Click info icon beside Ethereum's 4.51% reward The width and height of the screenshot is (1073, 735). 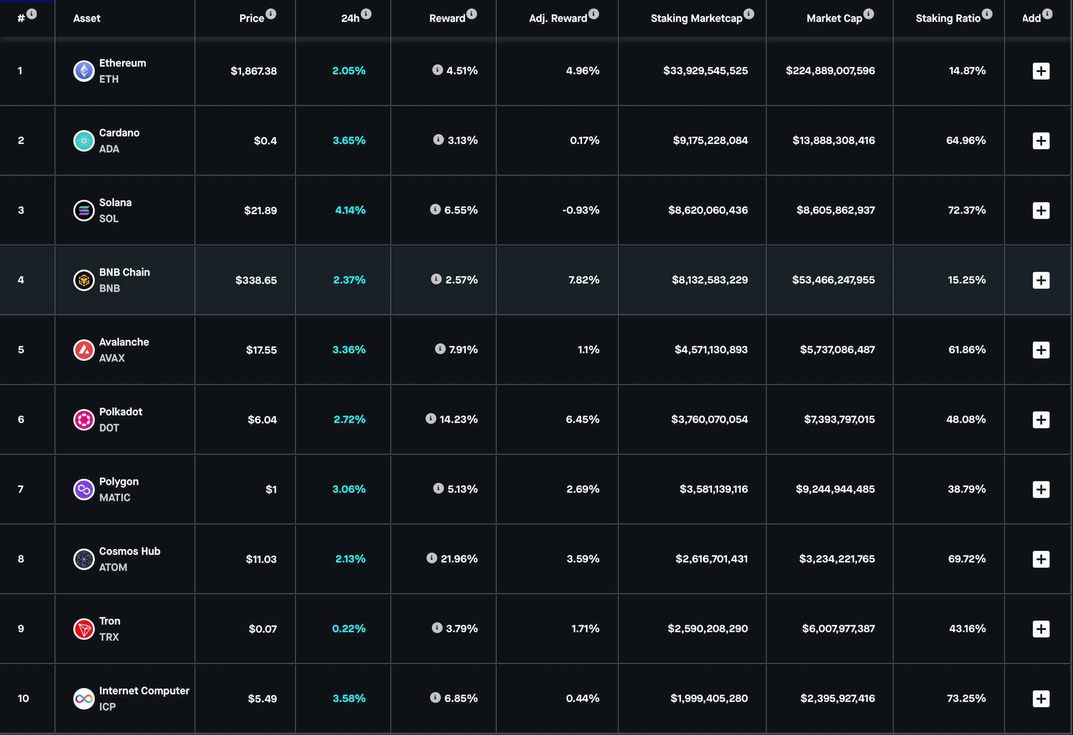click(x=437, y=70)
